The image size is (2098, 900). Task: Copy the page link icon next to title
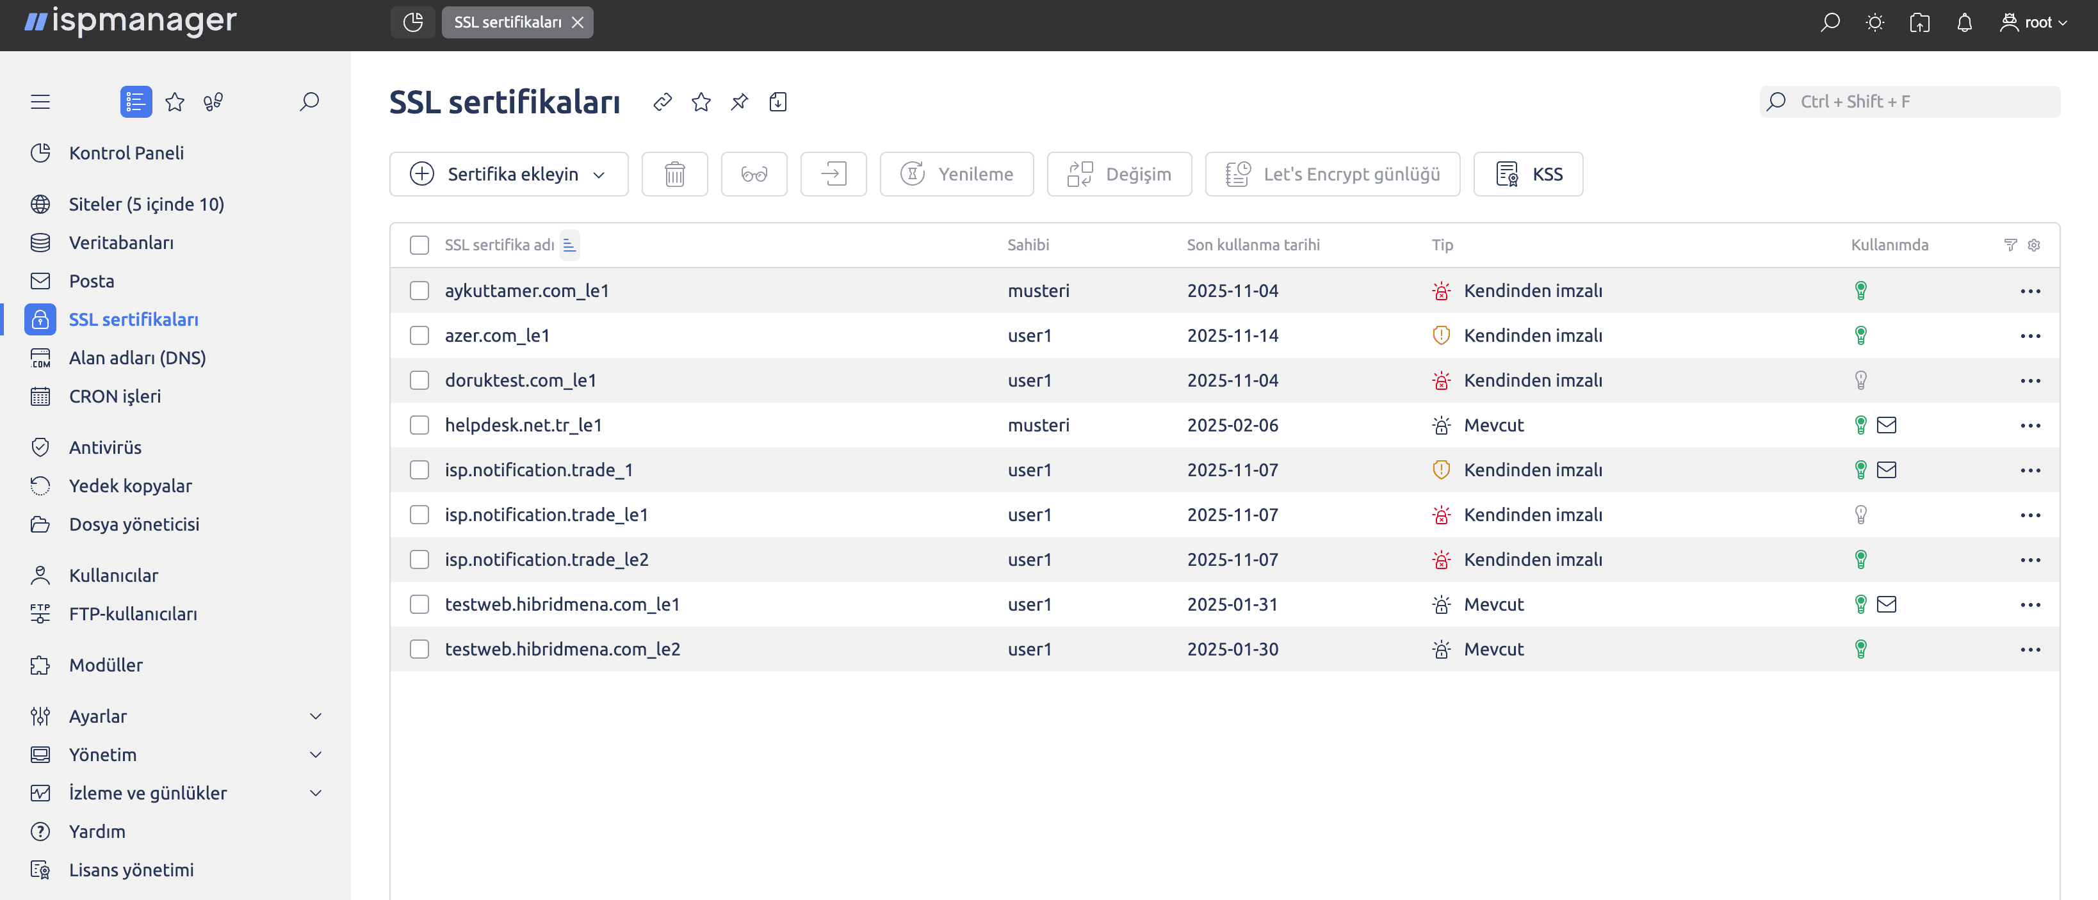click(x=663, y=102)
